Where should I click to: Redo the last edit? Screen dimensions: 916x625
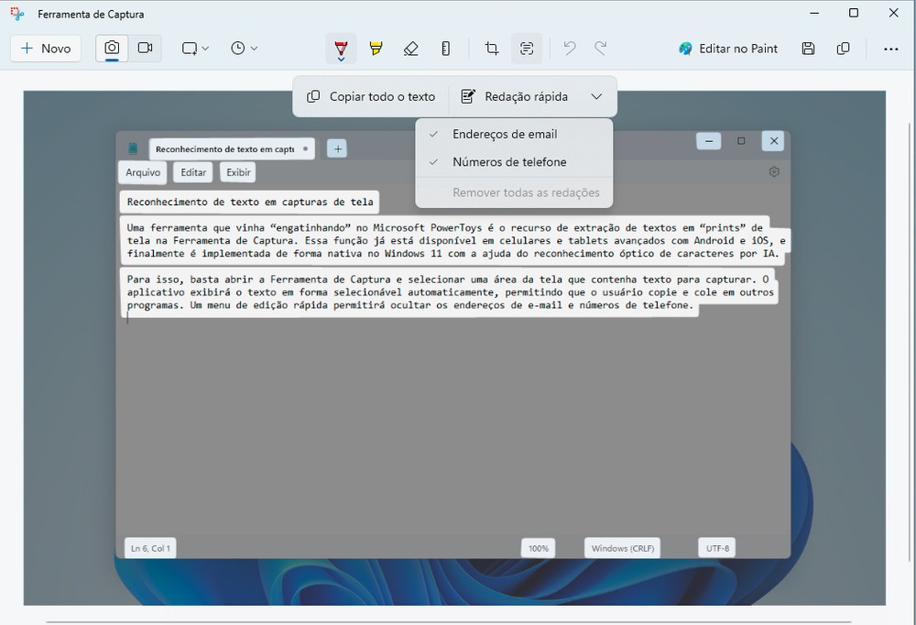pyautogui.click(x=601, y=49)
